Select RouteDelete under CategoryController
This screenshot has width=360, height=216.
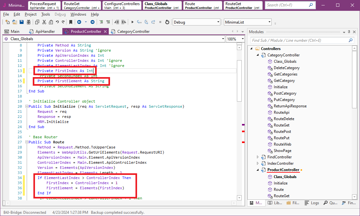284,119
